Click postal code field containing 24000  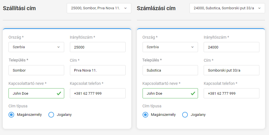point(231,47)
